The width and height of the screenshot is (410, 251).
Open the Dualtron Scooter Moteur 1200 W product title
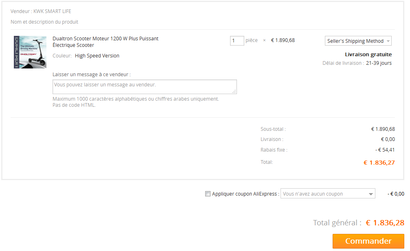105,42
